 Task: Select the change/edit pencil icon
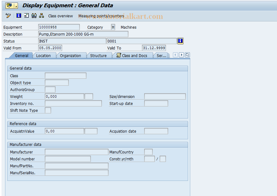coord(8,15)
